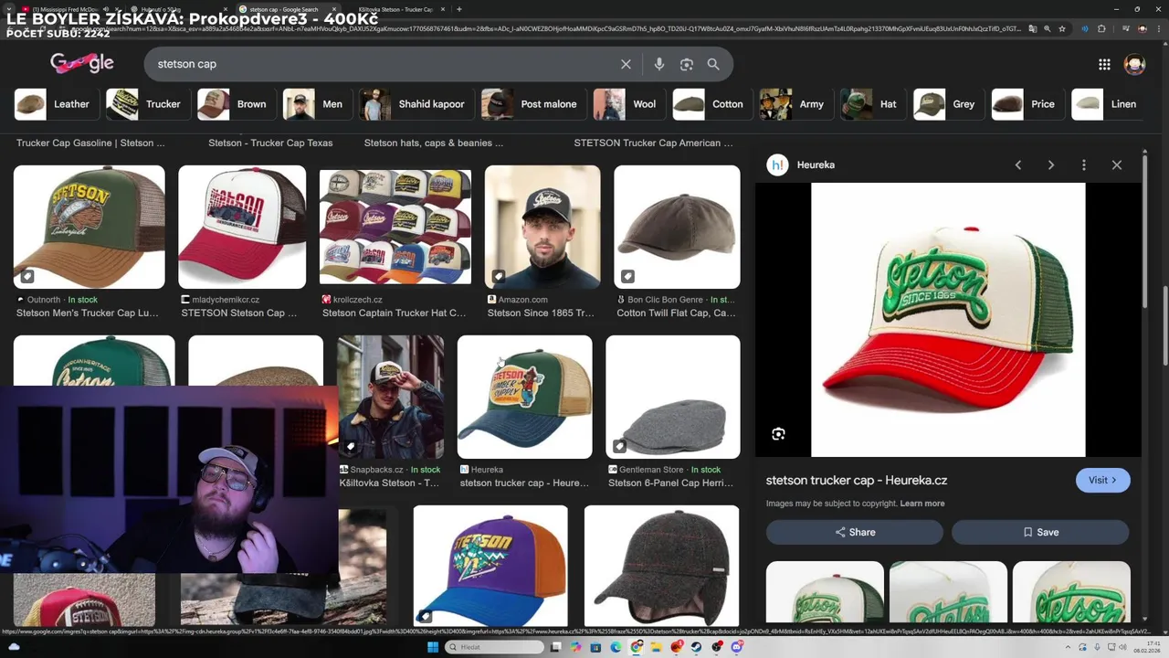Open Amazon.com man in black cap thumbnail
This screenshot has height=658, width=1169.
tap(542, 227)
